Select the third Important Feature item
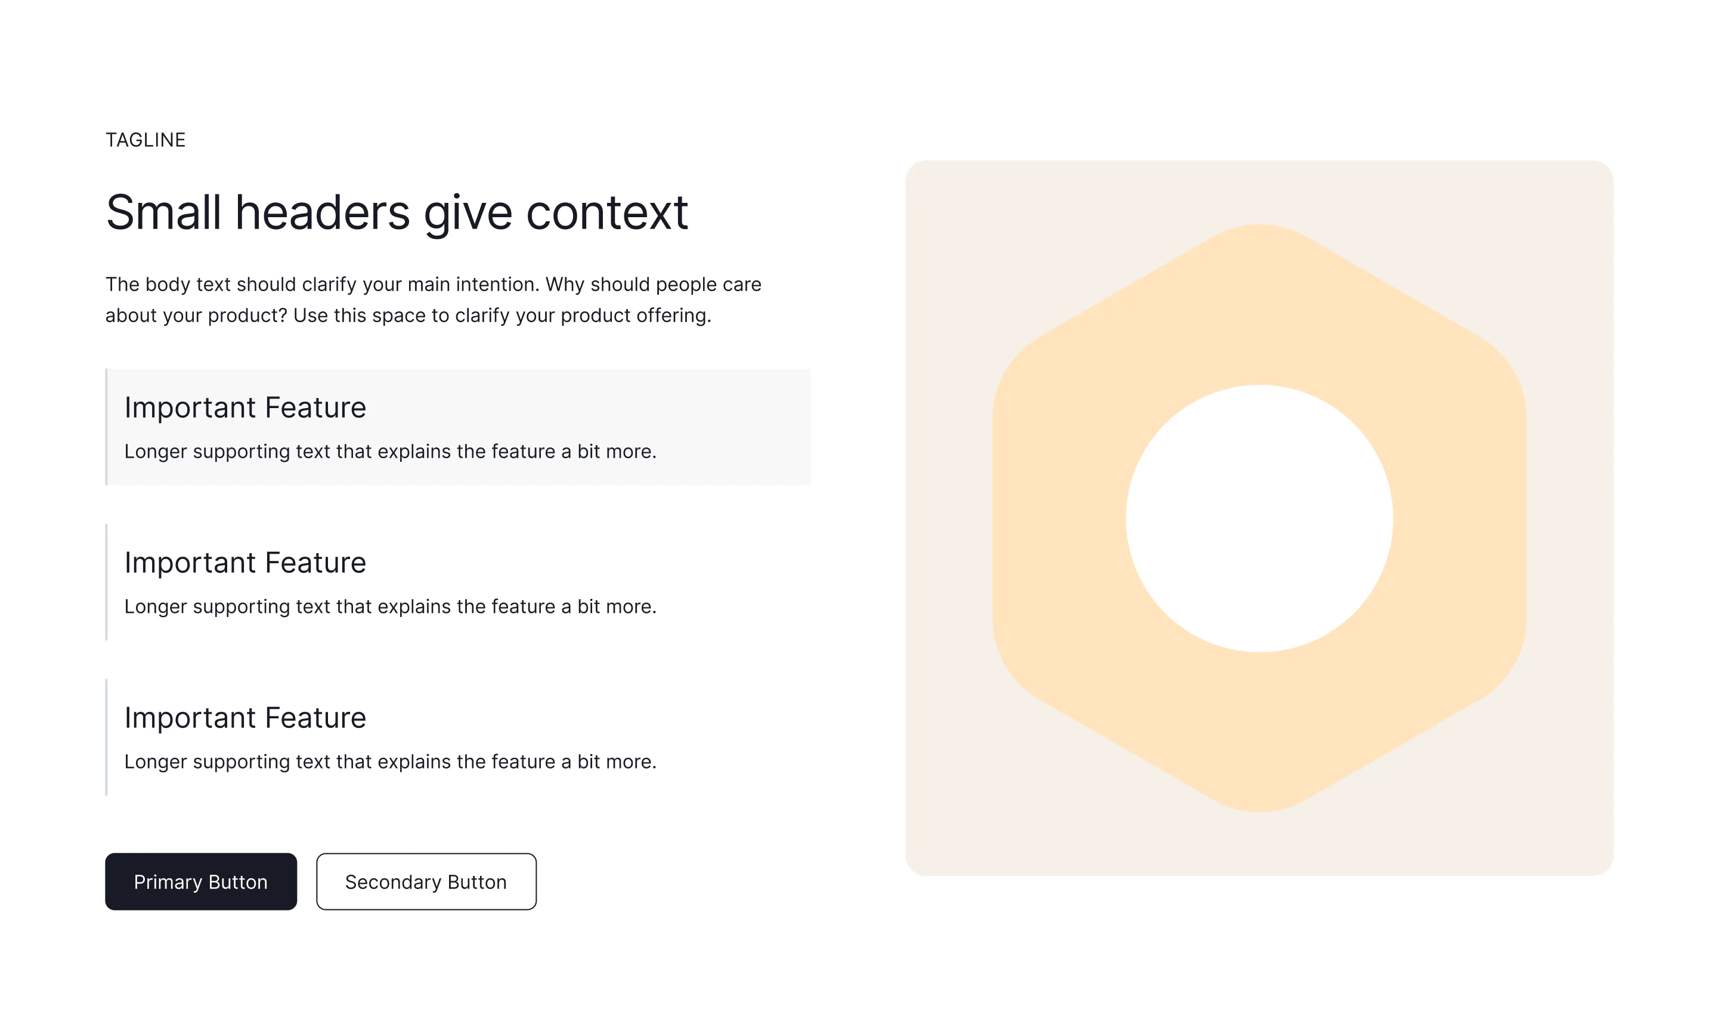This screenshot has width=1718, height=1034. [x=457, y=737]
